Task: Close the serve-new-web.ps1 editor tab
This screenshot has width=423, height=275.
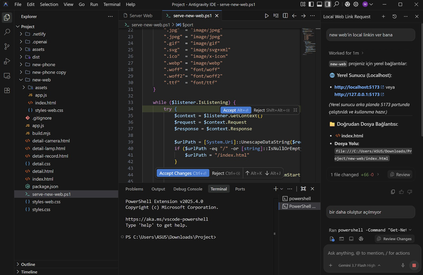Action: tap(217, 16)
